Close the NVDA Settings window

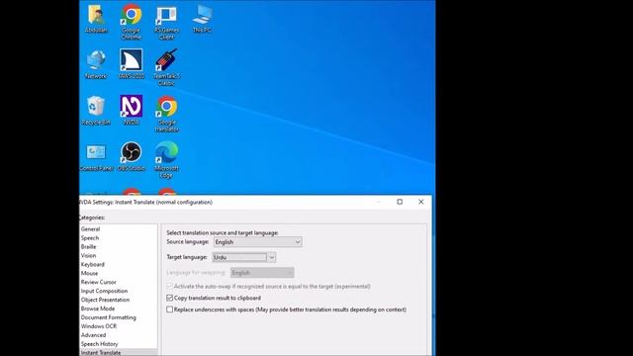pos(421,202)
